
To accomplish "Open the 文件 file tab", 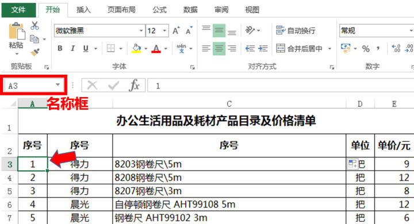I will 18,10.
